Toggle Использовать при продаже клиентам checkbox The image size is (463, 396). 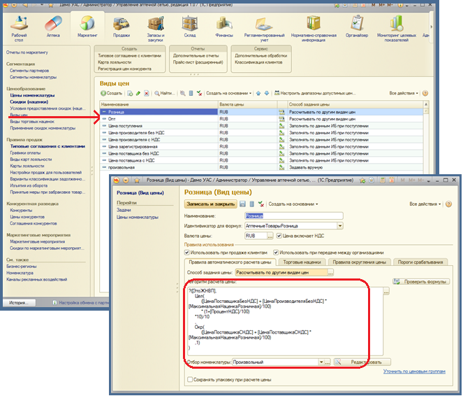tap(187, 253)
